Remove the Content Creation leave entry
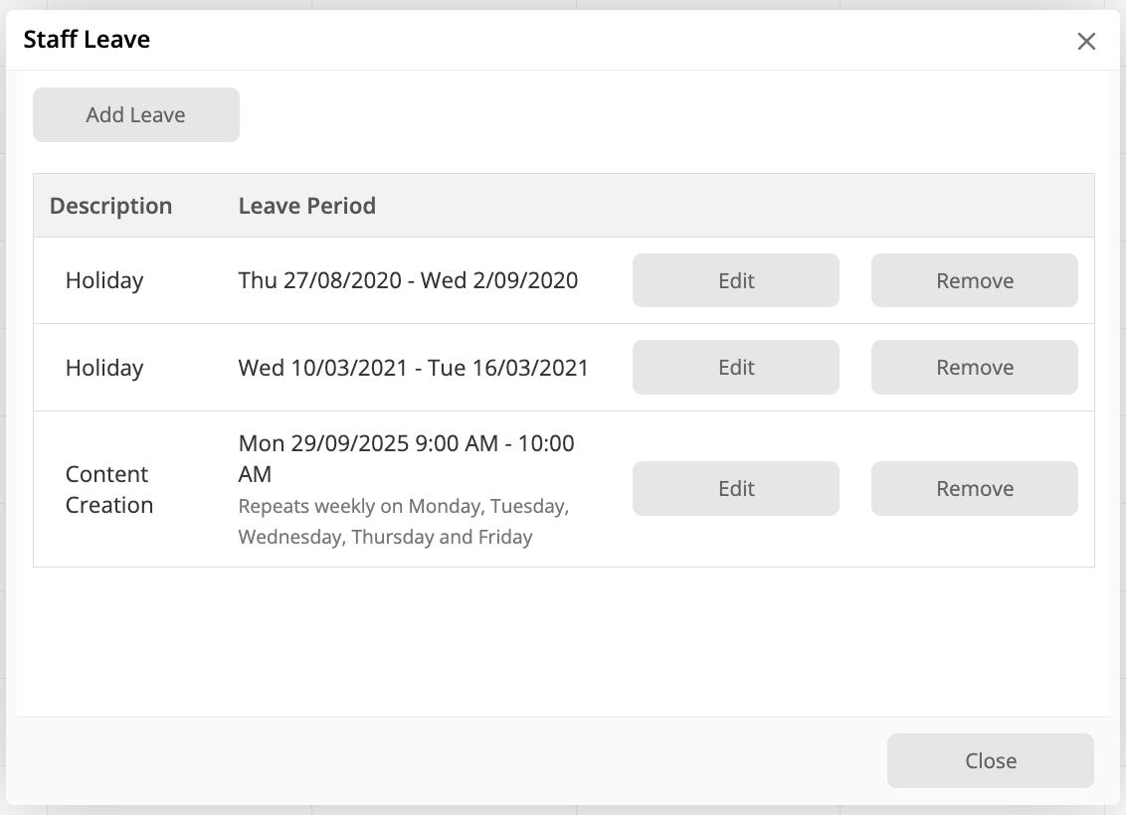 [975, 489]
